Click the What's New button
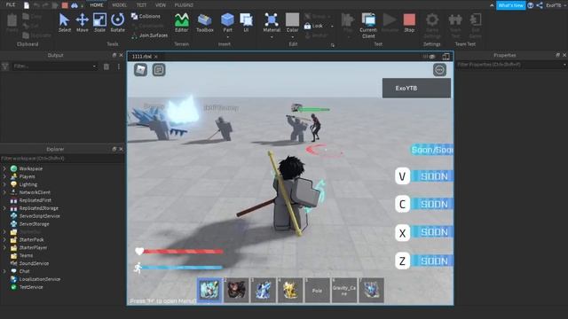The width and height of the screenshot is (568, 319). pos(511,5)
